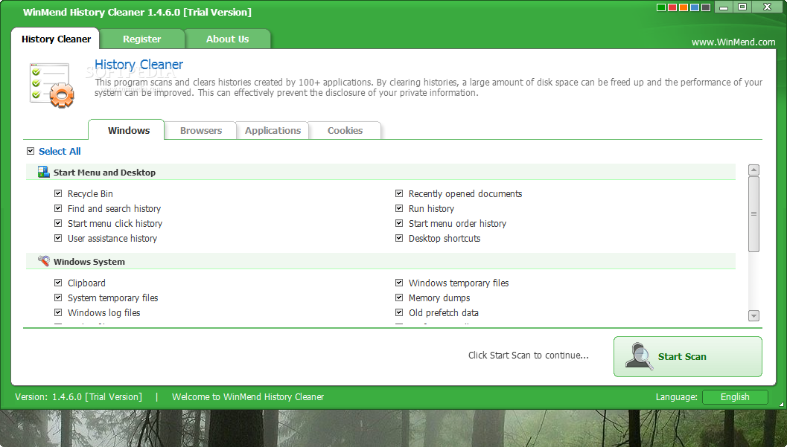Click the vertical scrollbar thumb
The height and width of the screenshot is (447, 787).
[x=753, y=214]
